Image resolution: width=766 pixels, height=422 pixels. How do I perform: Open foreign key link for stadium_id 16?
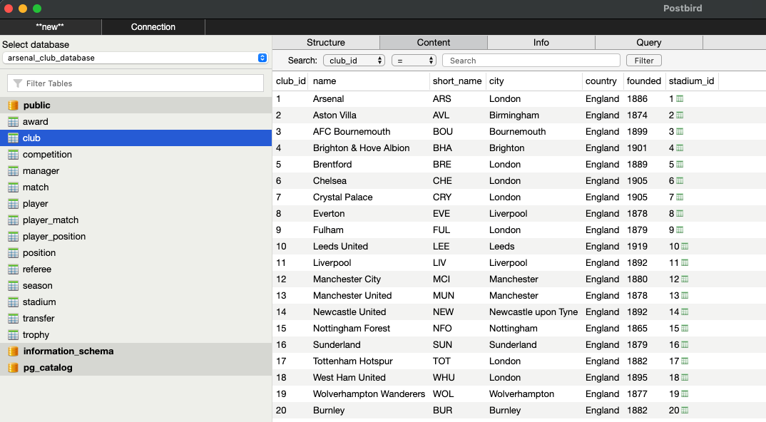tap(685, 345)
